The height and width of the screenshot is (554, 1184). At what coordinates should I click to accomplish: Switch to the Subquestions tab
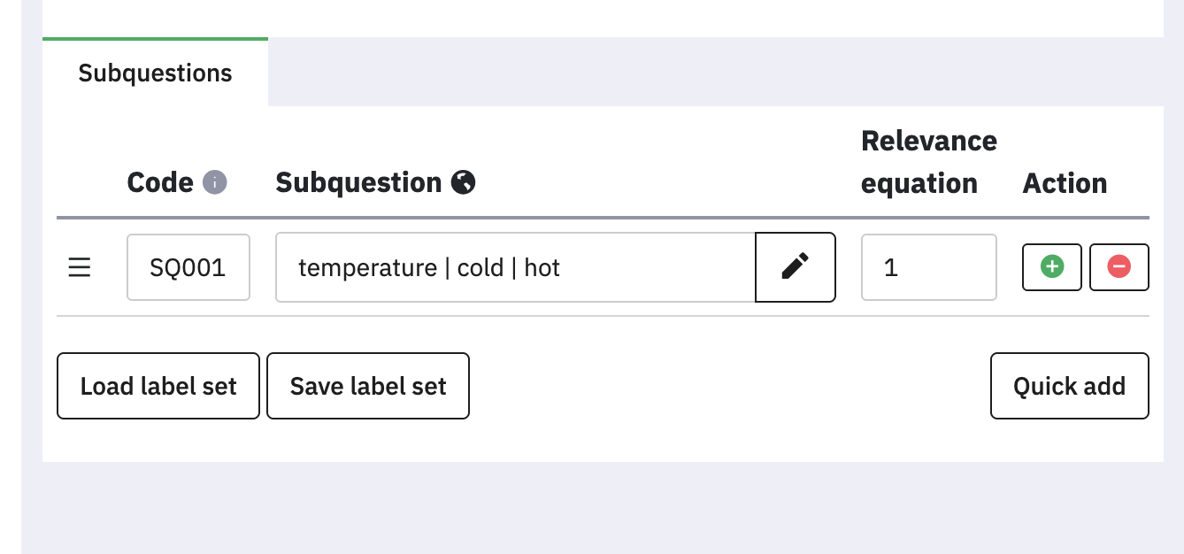(155, 73)
